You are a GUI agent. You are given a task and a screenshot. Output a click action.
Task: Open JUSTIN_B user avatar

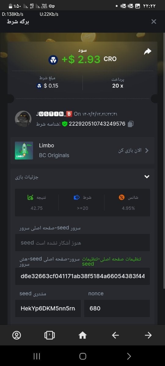23,119
